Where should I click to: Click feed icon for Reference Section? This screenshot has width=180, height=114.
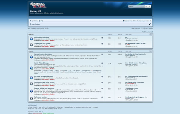pyautogui.click(x=102, y=97)
